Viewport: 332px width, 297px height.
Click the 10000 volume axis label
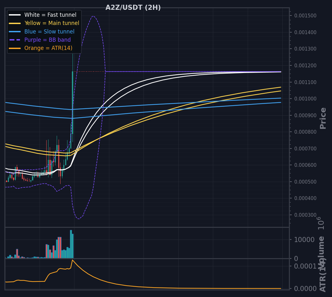[304, 240]
